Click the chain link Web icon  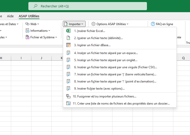(27, 24)
